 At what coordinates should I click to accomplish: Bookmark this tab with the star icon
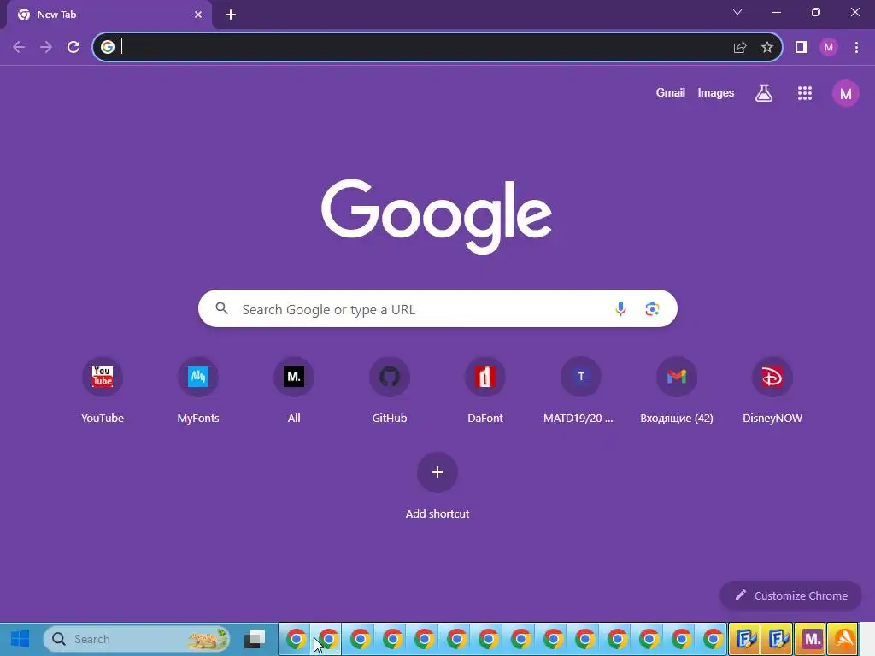(767, 48)
